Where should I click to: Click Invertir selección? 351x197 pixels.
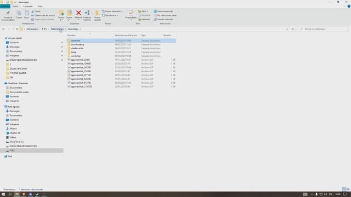click(163, 19)
